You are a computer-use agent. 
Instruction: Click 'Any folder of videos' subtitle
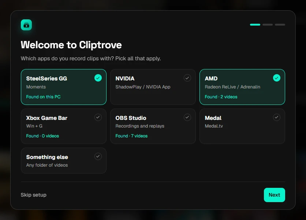(47, 165)
